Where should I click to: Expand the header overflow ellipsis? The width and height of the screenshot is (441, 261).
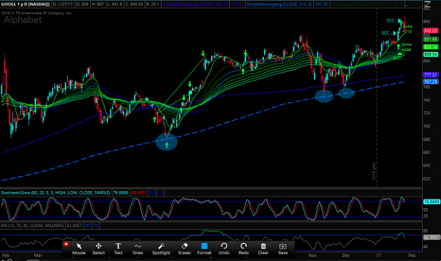tap(407, 5)
